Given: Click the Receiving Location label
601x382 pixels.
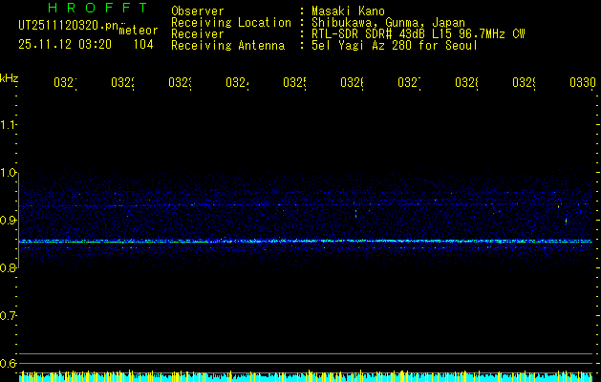Looking at the screenshot, I should pos(231,23).
